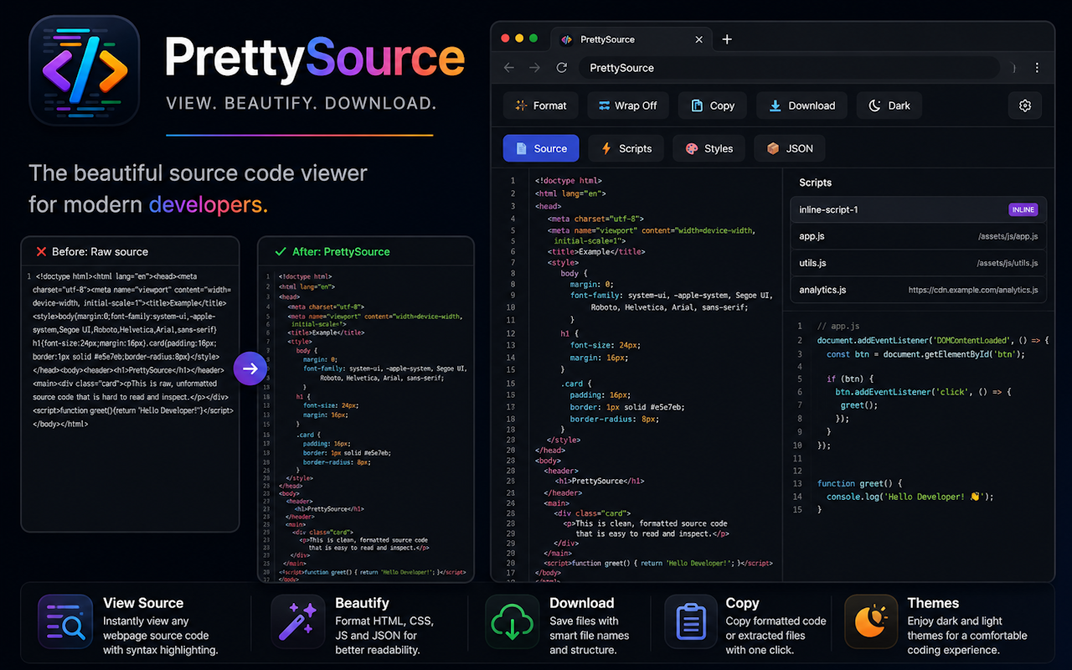
Task: Click the clipboard icon on Copy button
Action: 696,106
